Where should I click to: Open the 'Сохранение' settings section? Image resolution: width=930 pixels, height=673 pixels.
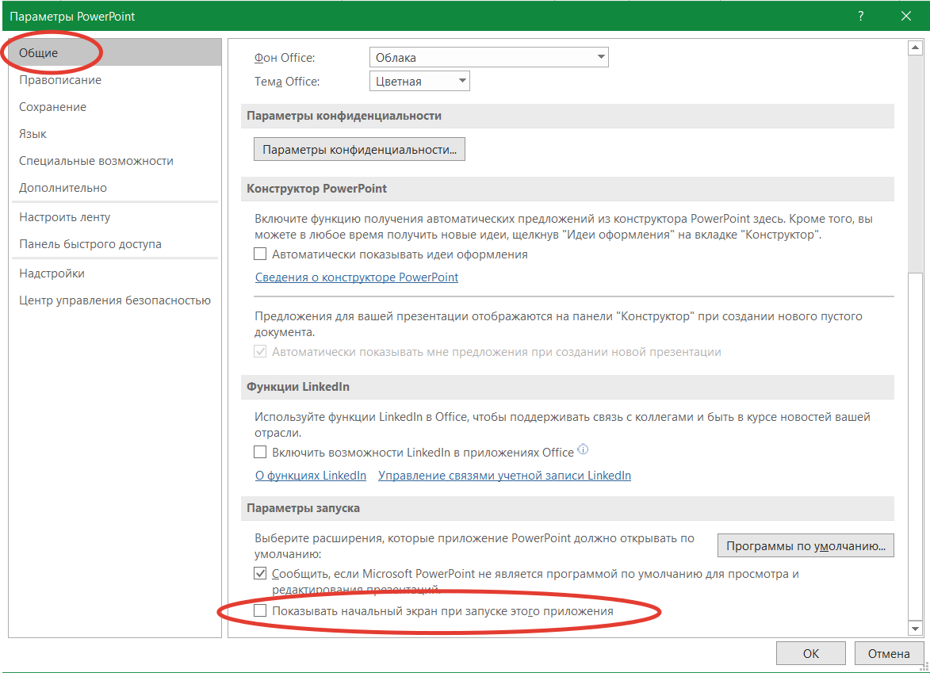point(53,107)
